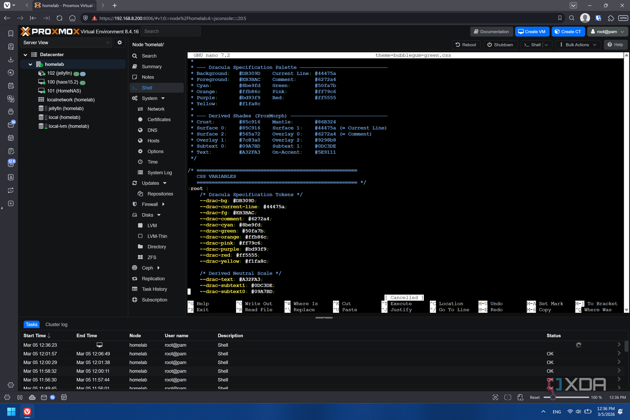
Task: Open the calendar icon in status bar
Action: pyautogui.click(x=64, y=397)
